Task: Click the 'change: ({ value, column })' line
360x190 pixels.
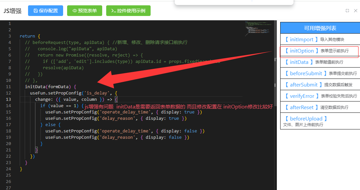Action: 76,99
